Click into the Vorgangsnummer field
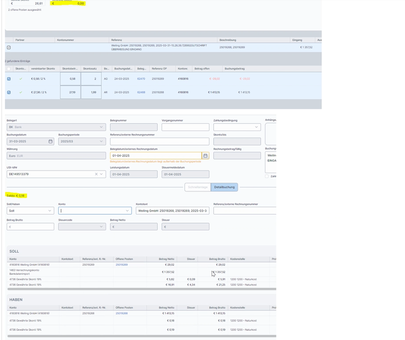 tap(185, 127)
